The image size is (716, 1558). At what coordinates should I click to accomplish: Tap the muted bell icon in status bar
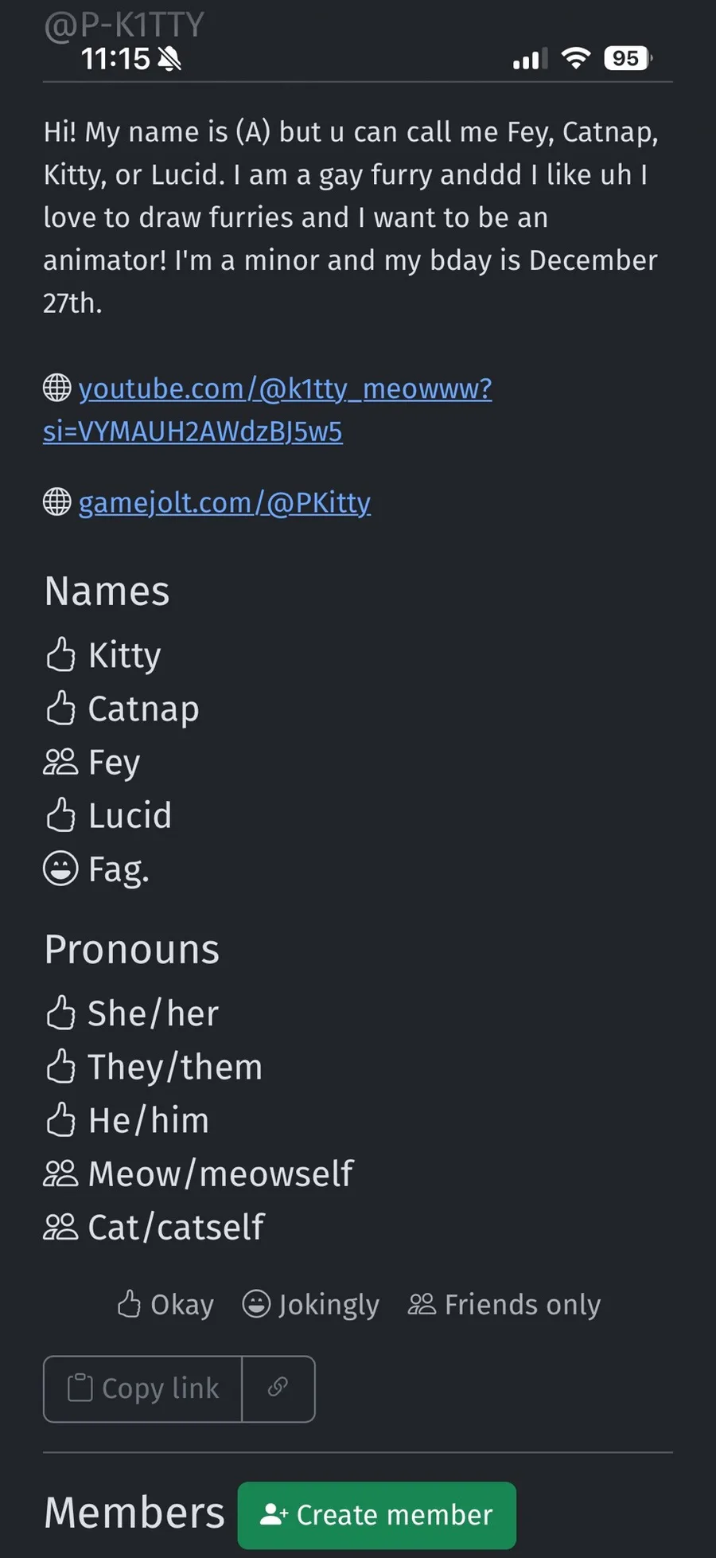169,59
